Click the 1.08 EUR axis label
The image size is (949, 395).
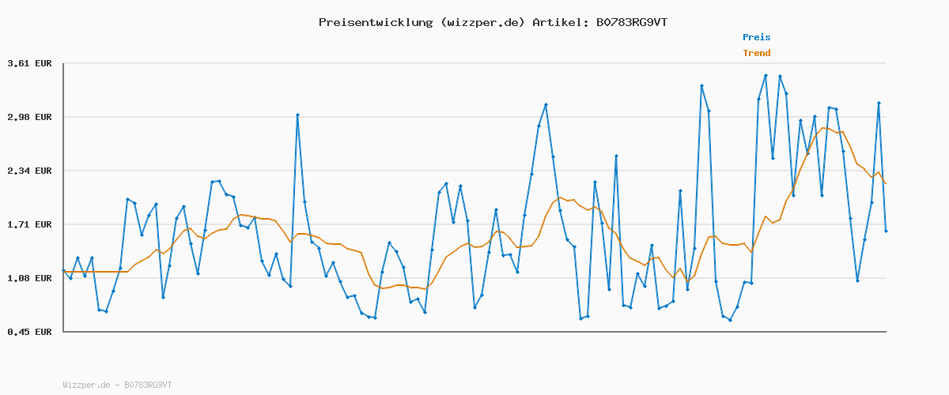29,278
